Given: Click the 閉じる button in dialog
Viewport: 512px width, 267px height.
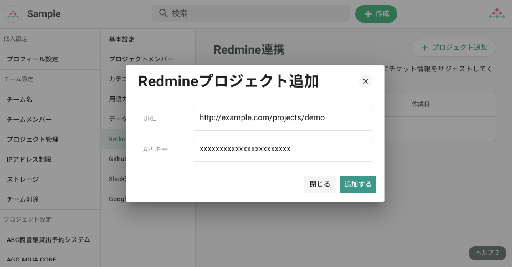Looking at the screenshot, I should [320, 184].
